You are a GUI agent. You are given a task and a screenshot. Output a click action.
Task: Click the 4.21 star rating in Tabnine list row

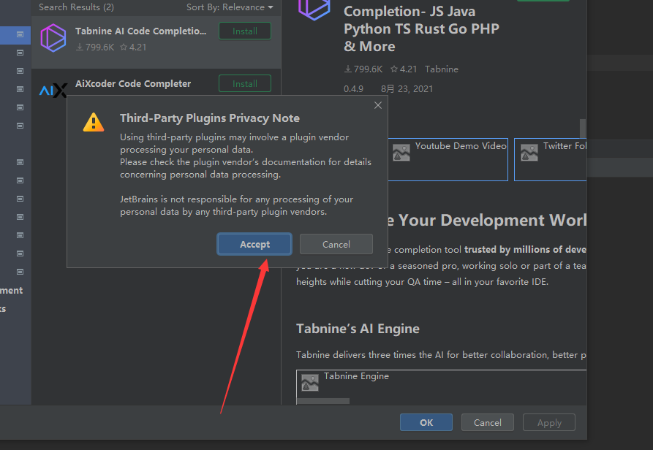[x=133, y=47]
